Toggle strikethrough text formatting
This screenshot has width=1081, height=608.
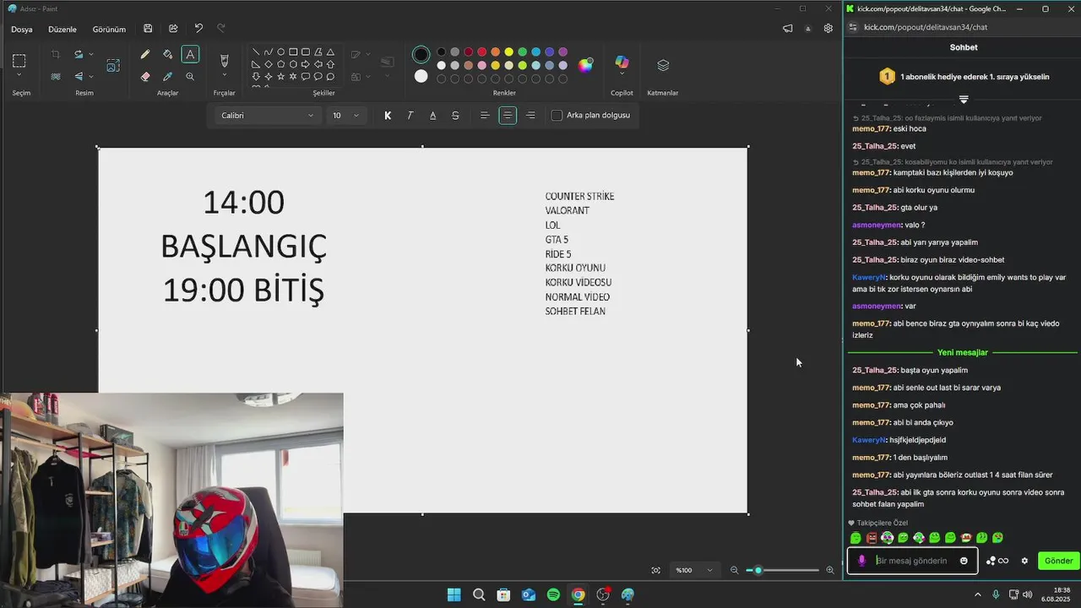[x=455, y=115]
